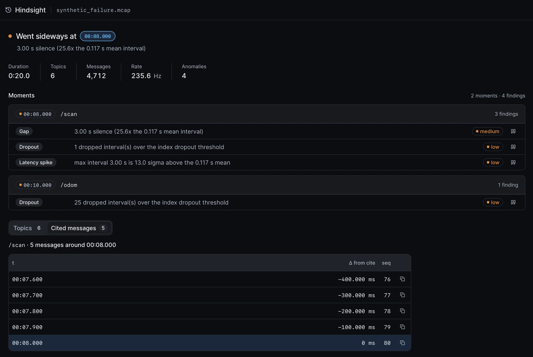
Task: Copy the message row with seq 77
Action: coord(402,295)
